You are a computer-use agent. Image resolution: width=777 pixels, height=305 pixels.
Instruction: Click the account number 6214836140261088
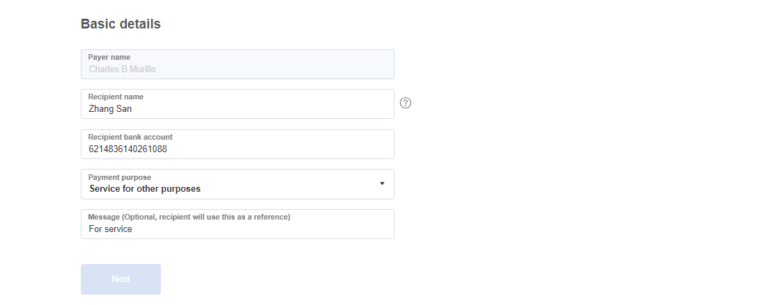[x=128, y=149]
